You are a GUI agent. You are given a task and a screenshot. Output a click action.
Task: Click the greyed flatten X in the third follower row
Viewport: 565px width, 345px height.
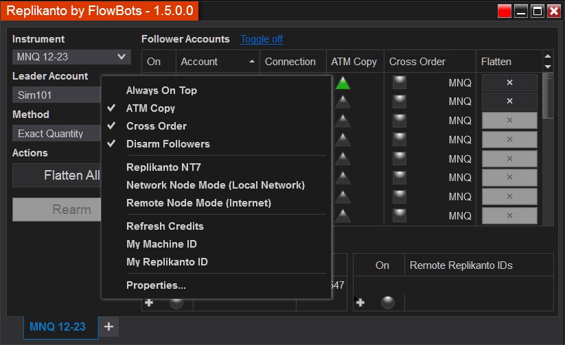[x=509, y=120]
